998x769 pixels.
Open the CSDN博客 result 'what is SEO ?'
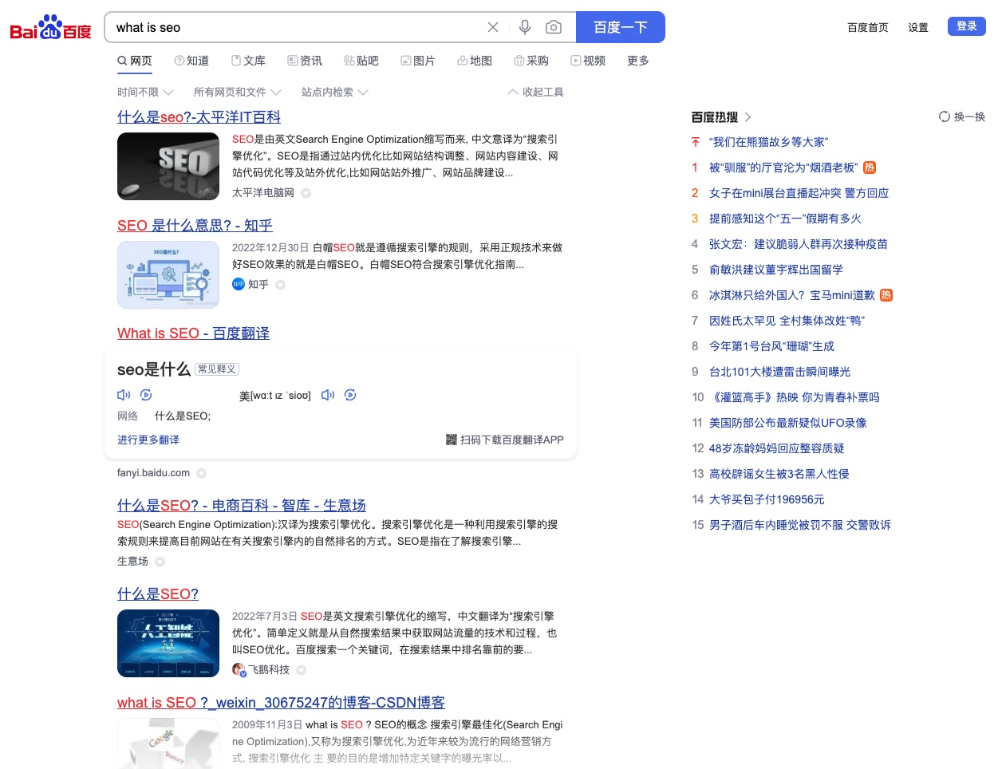(x=281, y=703)
